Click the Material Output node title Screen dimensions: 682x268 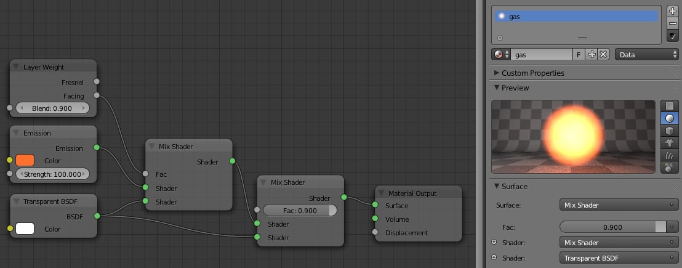412,193
